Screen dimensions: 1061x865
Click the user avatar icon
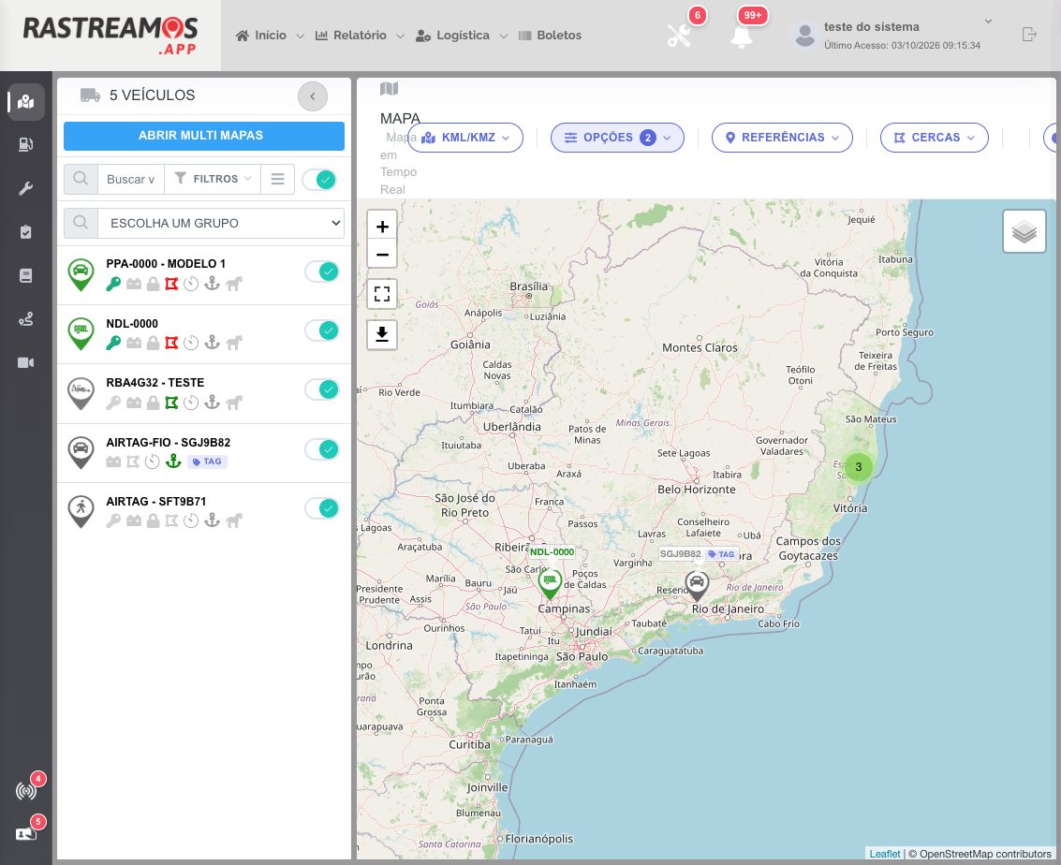tap(804, 36)
